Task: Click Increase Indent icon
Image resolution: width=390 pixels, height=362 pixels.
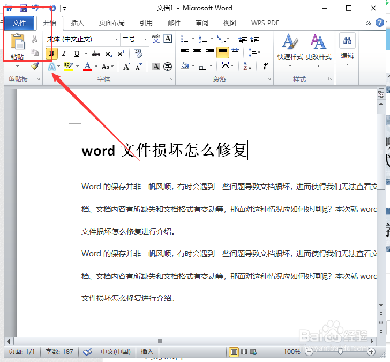Action: coord(254,39)
